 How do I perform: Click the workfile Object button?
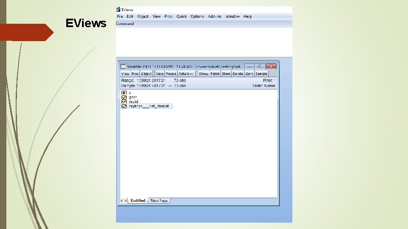coord(146,74)
